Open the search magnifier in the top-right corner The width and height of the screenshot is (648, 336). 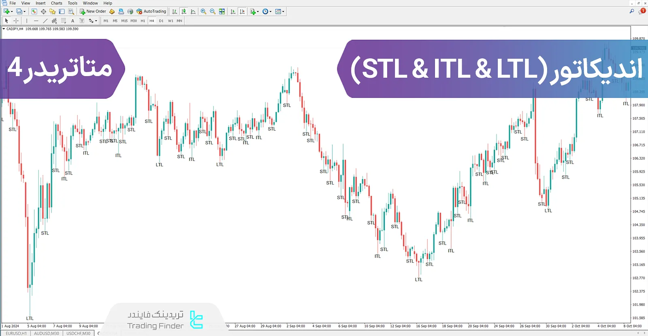tap(632, 11)
